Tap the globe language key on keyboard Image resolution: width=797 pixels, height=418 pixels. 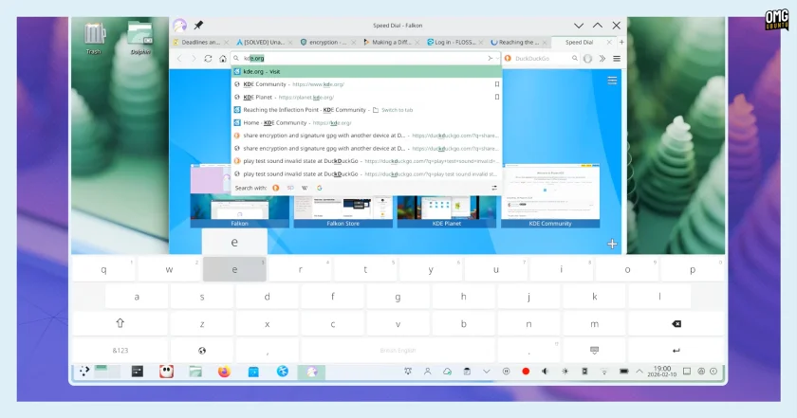click(x=202, y=351)
